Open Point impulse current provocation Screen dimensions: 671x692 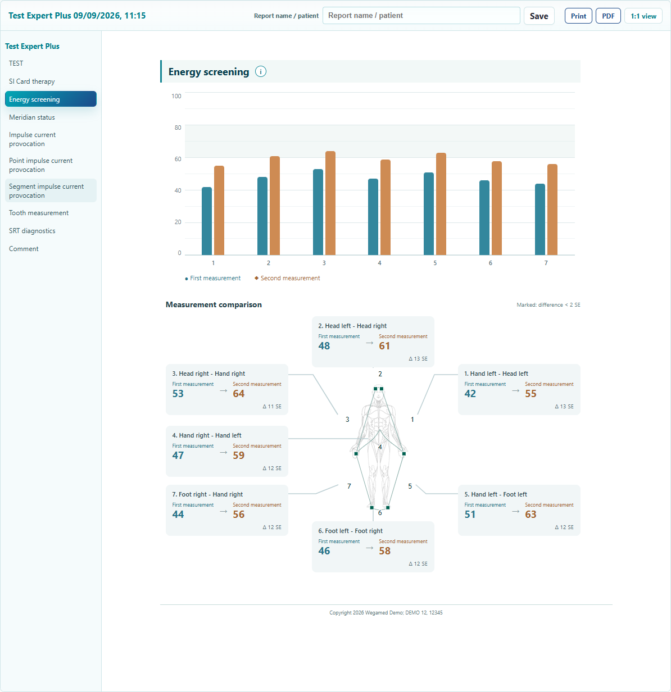pos(51,165)
